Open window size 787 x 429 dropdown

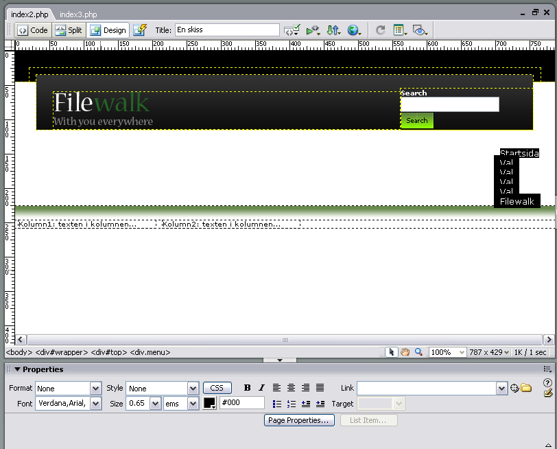click(489, 352)
